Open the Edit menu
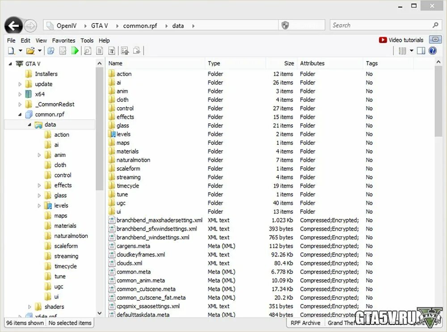 point(25,41)
